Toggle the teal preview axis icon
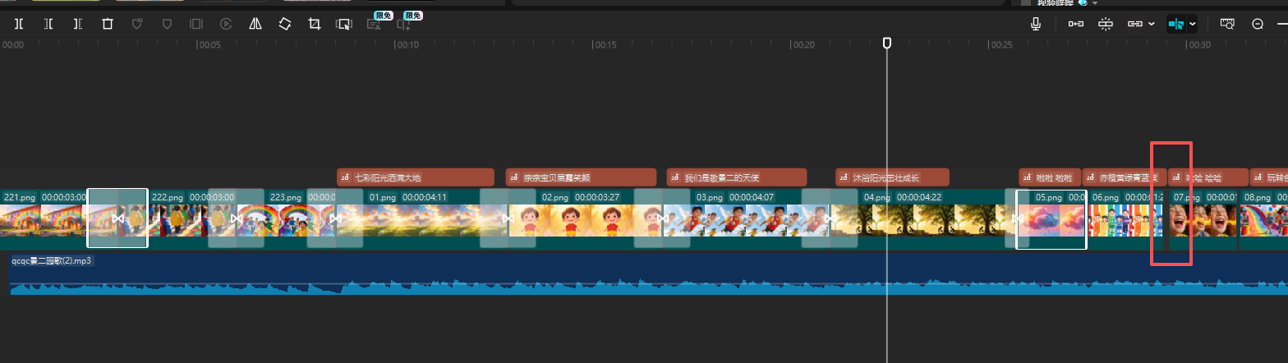 (x=1176, y=24)
